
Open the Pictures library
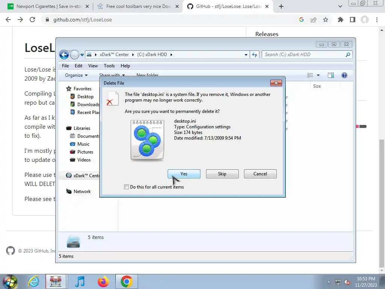coord(82,152)
